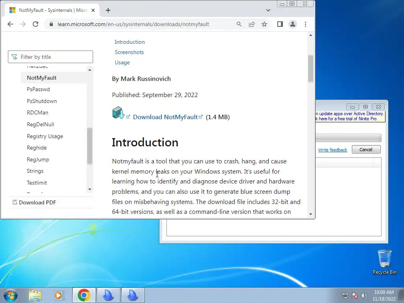This screenshot has width=404, height=303.
Task: Open the taskbar clock and date
Action: 384,296
